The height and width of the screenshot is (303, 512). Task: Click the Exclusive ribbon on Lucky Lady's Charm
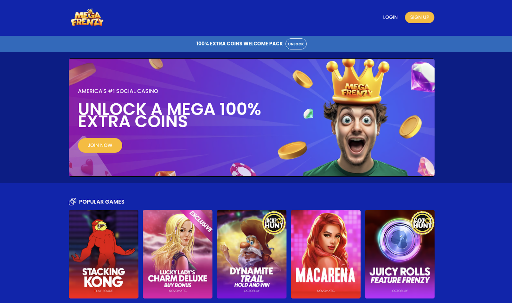tap(201, 221)
